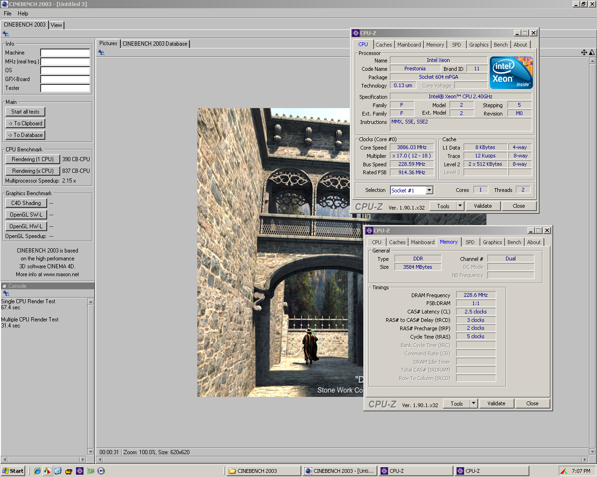Viewport: 597px width, 477px height.
Task: Click the 7:07 PM system tray clock
Action: 581,471
